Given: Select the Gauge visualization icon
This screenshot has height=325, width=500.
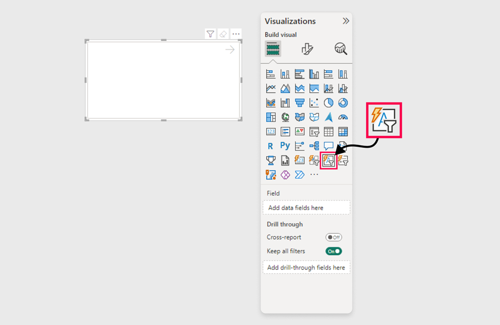Looking at the screenshot, I should point(343,117).
